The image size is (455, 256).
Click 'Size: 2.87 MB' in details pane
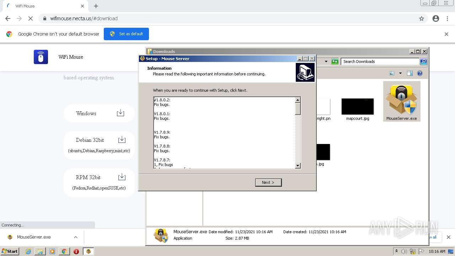(x=237, y=238)
